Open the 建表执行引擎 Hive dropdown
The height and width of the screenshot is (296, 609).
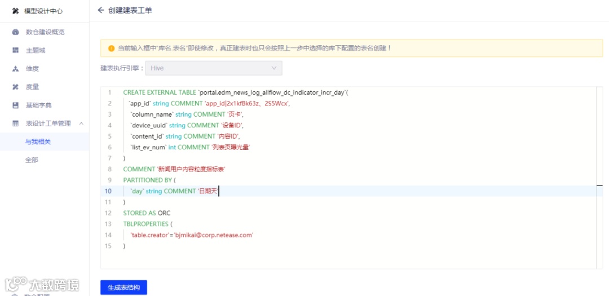pos(214,68)
